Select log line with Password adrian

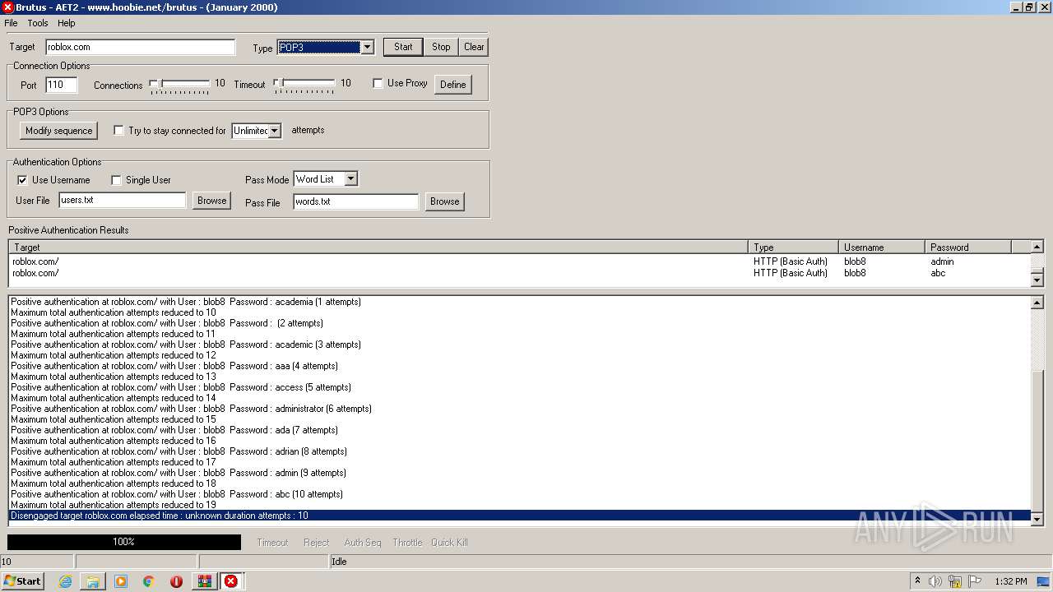(x=519, y=451)
